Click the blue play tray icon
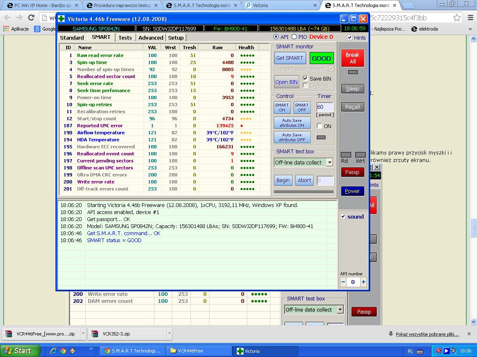Screen dimensions: 477x357 click(x=446, y=351)
